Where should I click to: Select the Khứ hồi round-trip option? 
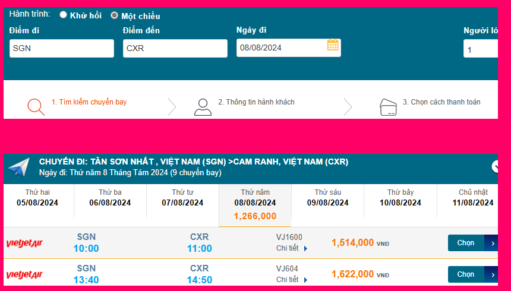coord(64,15)
